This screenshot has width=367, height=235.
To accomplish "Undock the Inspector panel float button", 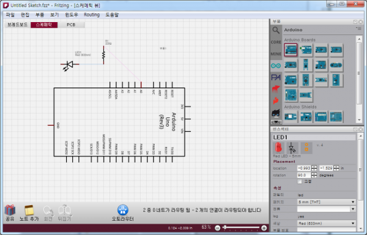I will click(355, 130).
